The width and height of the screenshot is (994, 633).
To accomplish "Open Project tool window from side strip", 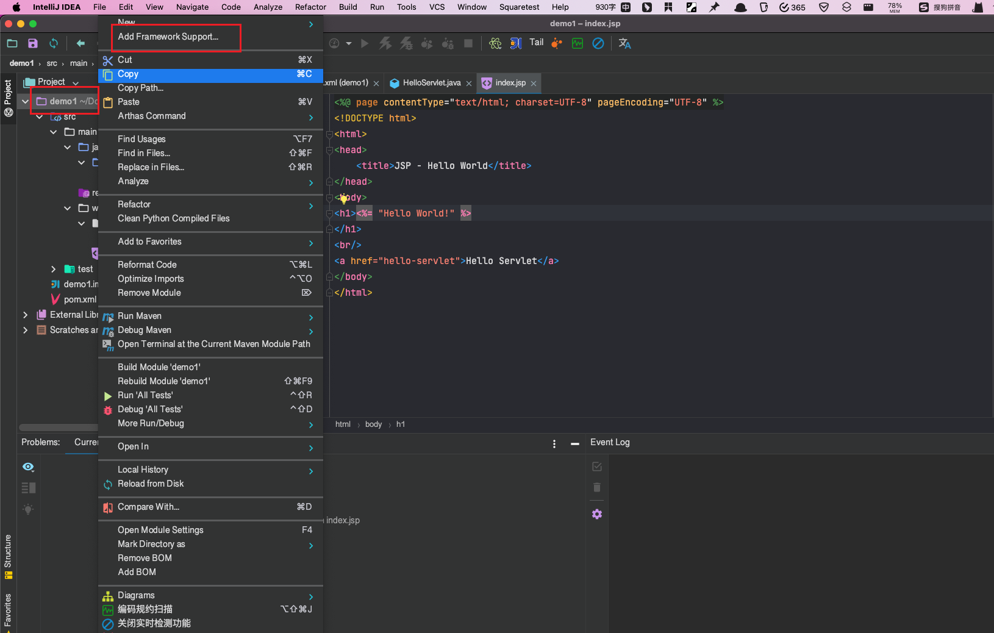I will pyautogui.click(x=8, y=98).
